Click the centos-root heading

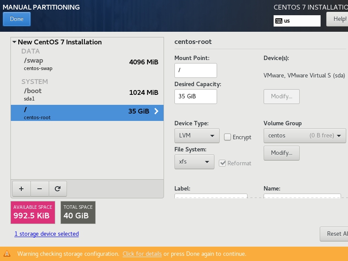tap(193, 42)
